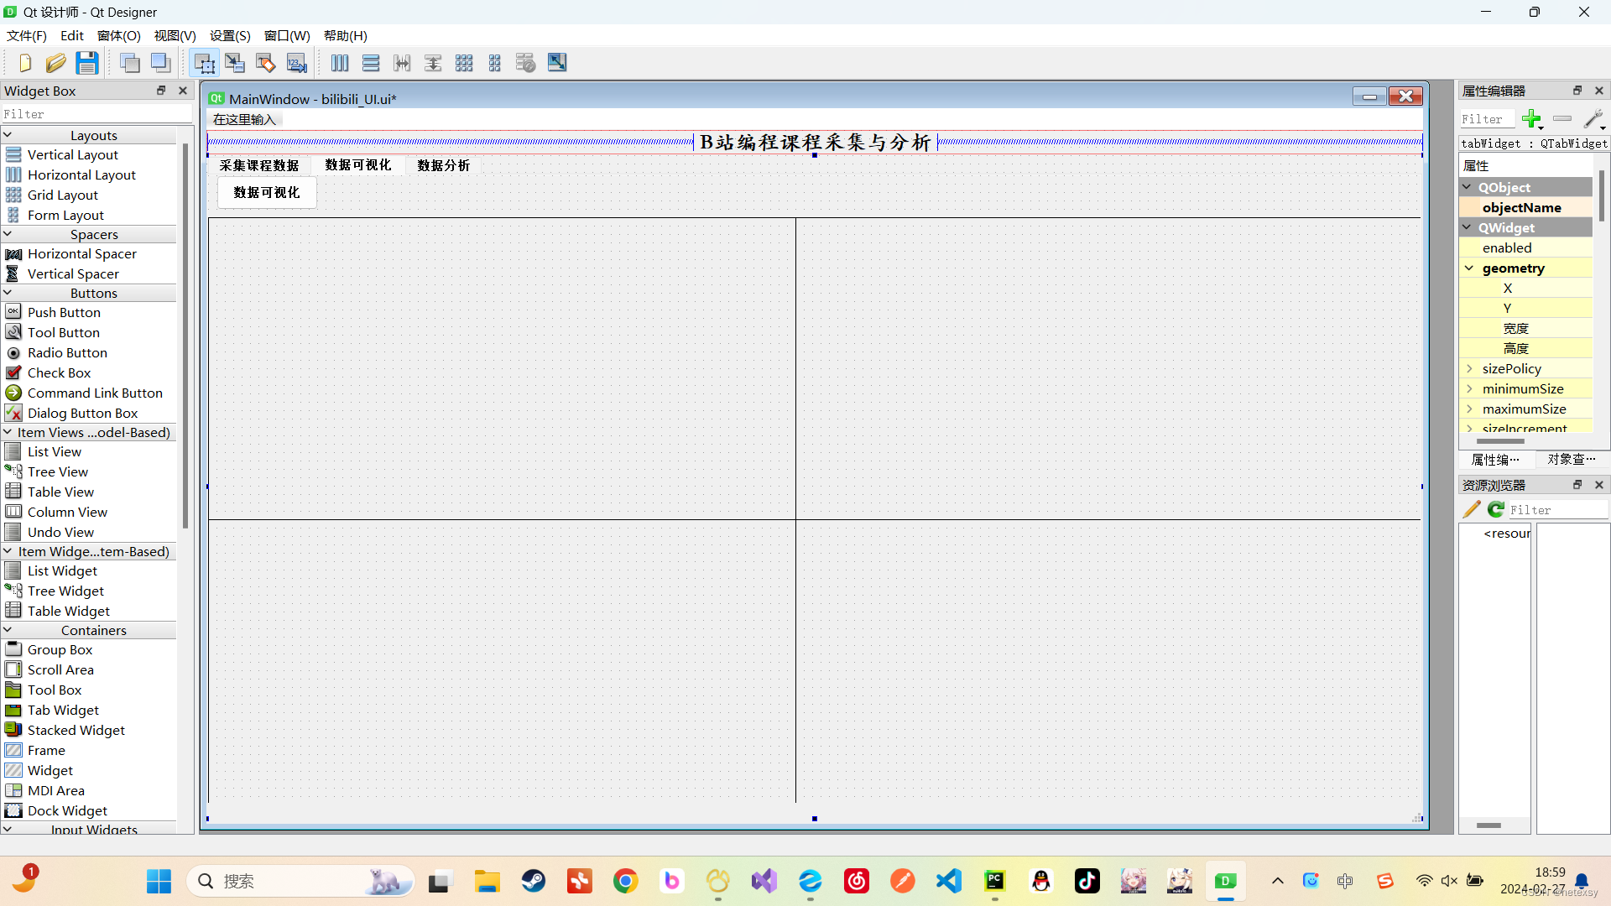
Task: Click the Send to back toolbar icon
Action: (x=130, y=63)
